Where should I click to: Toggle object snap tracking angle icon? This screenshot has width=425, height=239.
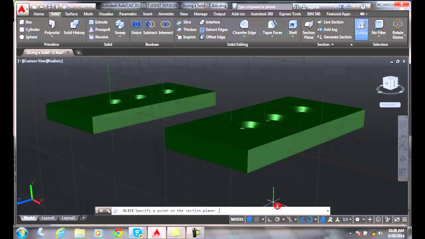pos(302,219)
